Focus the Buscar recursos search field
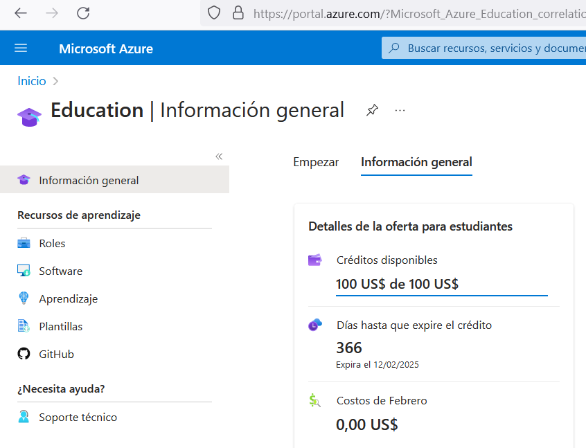Viewport: 586px width, 448px height. (483, 48)
